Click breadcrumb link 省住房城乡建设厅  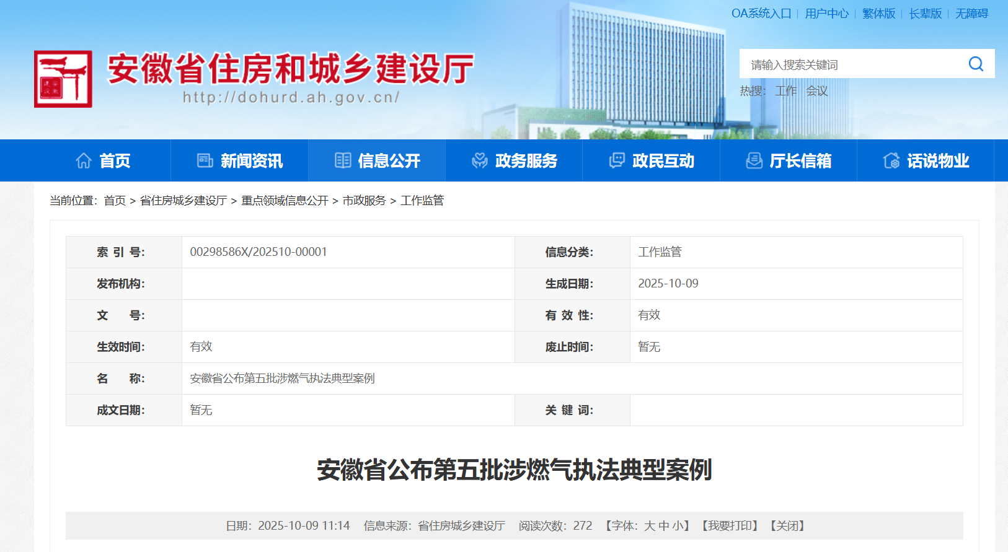pyautogui.click(x=183, y=201)
